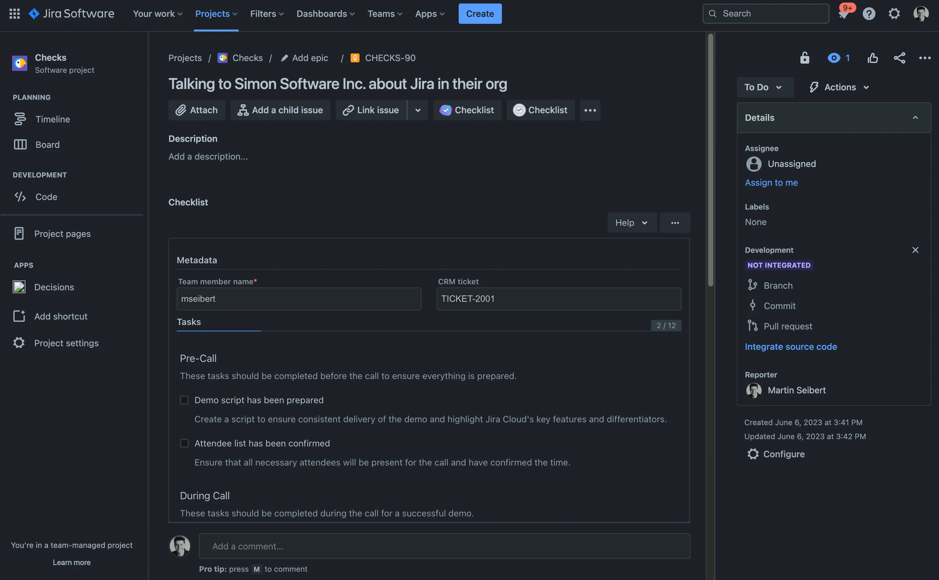The width and height of the screenshot is (939, 580).
Task: Open the To Do status dropdown
Action: (x=765, y=87)
